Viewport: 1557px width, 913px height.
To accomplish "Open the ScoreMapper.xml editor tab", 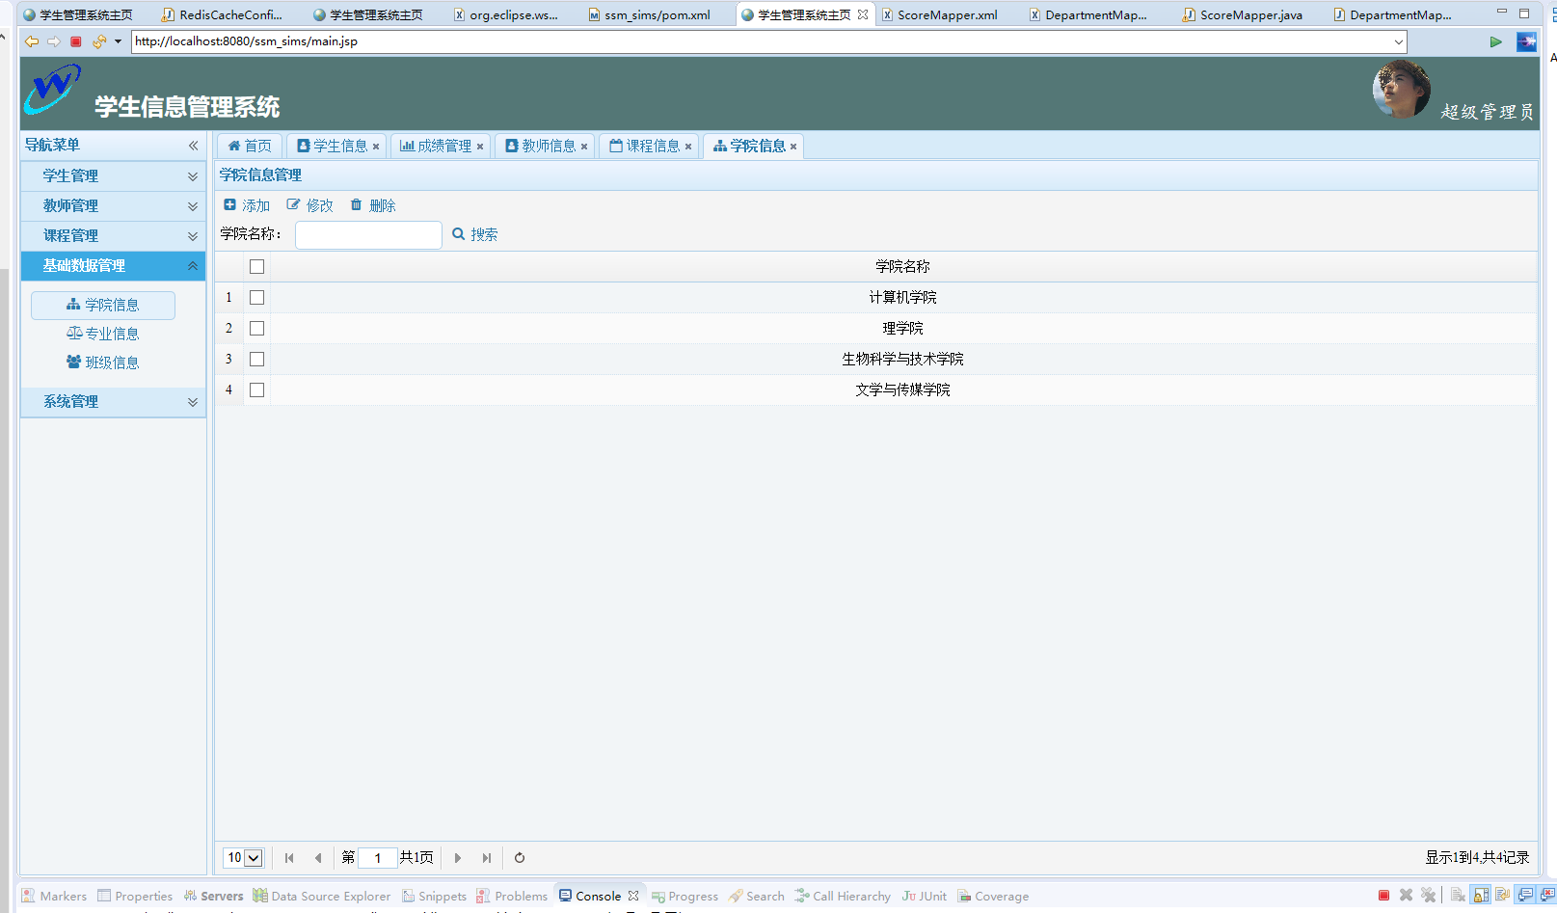I will [940, 14].
